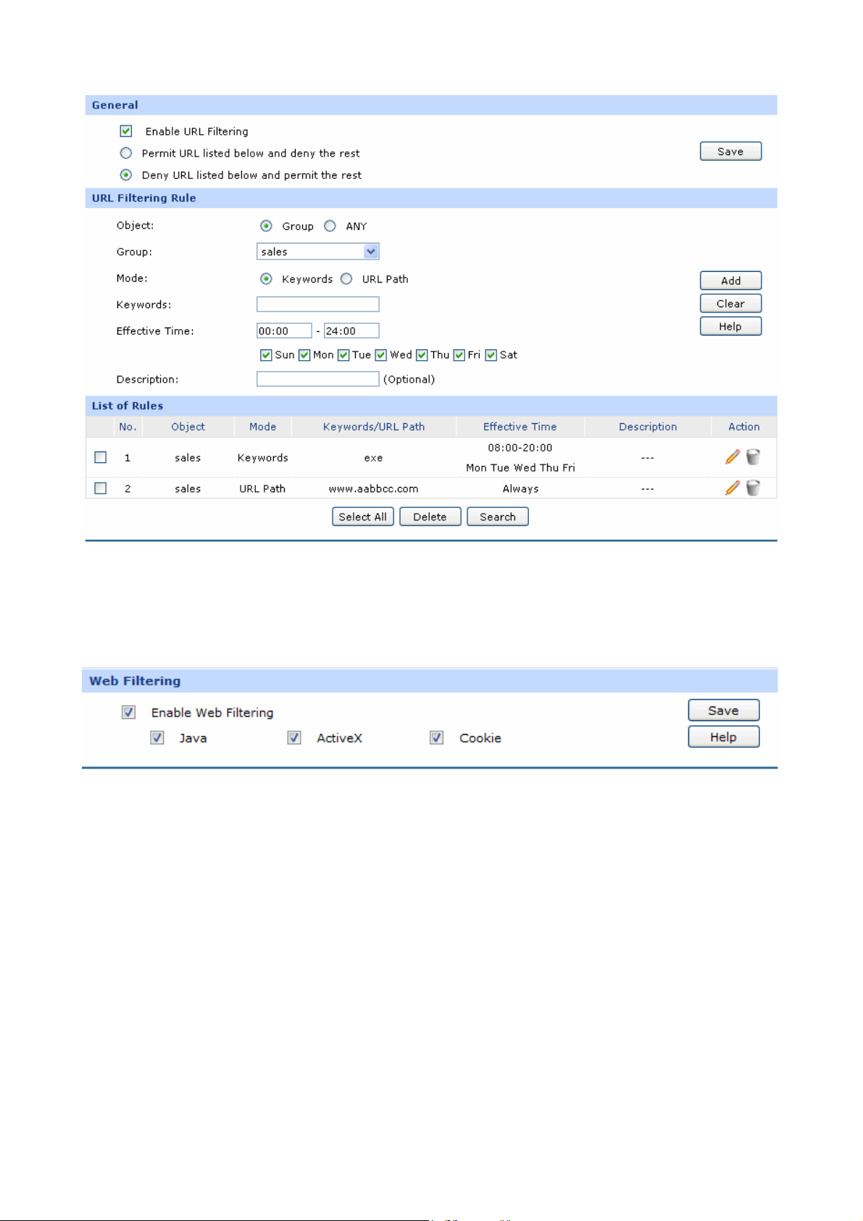The height and width of the screenshot is (1221, 863).
Task: Tick the checkbox for rule number 2
Action: point(101,488)
